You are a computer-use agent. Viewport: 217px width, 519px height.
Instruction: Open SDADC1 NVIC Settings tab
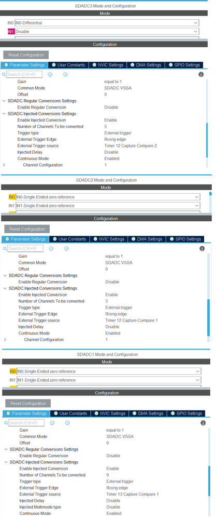point(110,414)
